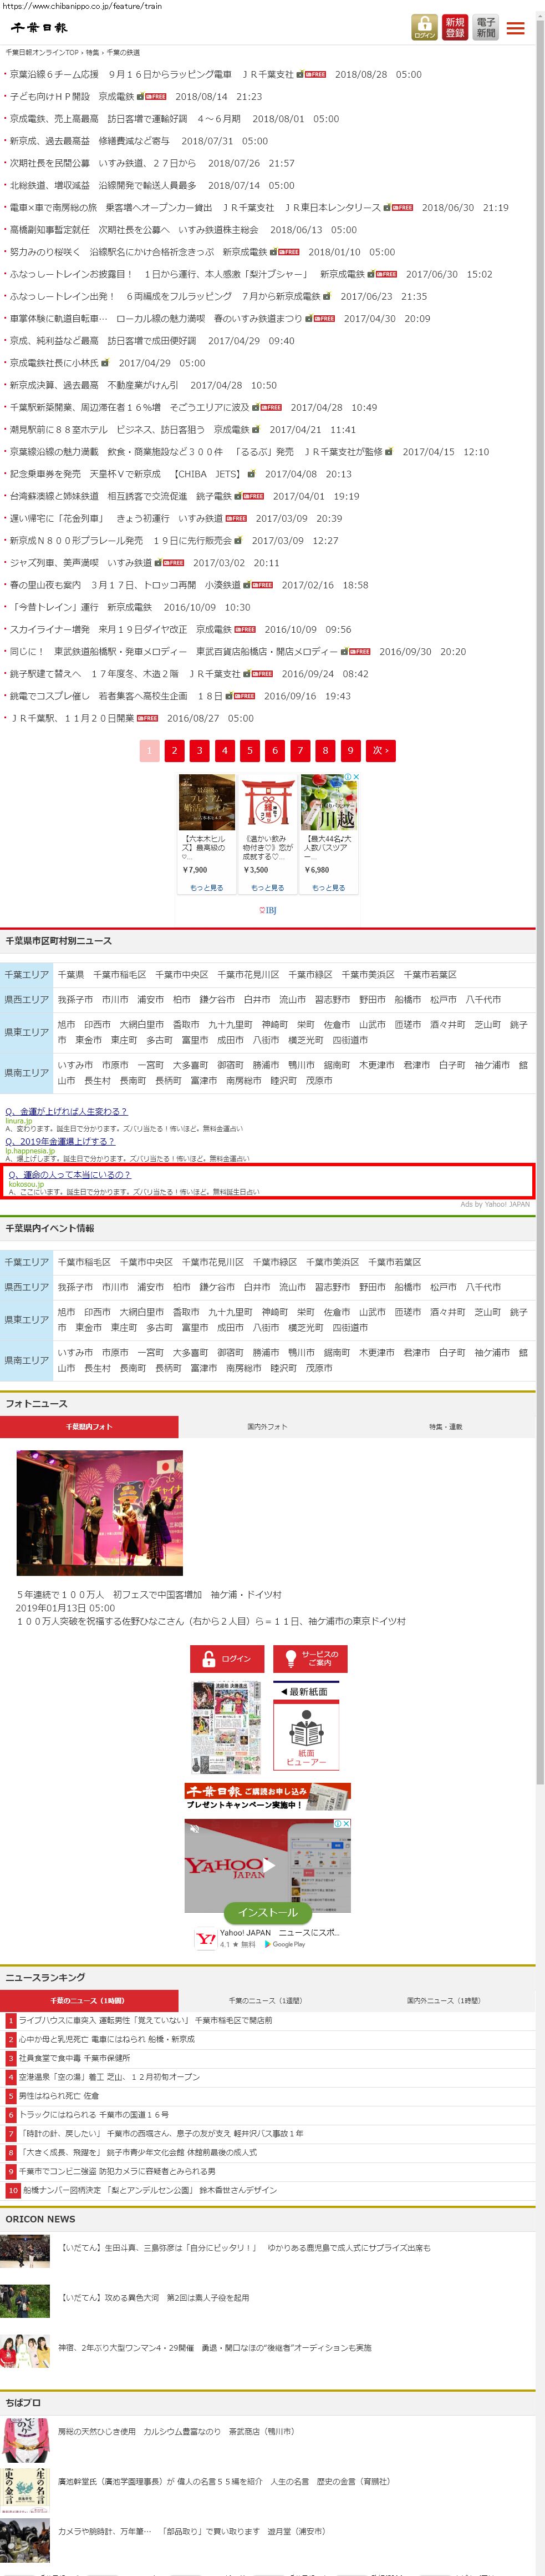The width and height of the screenshot is (545, 2576).
Task: Go to page 2 of the article list
Action: [174, 750]
